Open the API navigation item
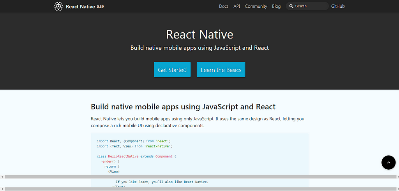Screen dimensions: 399x191 [237, 6]
